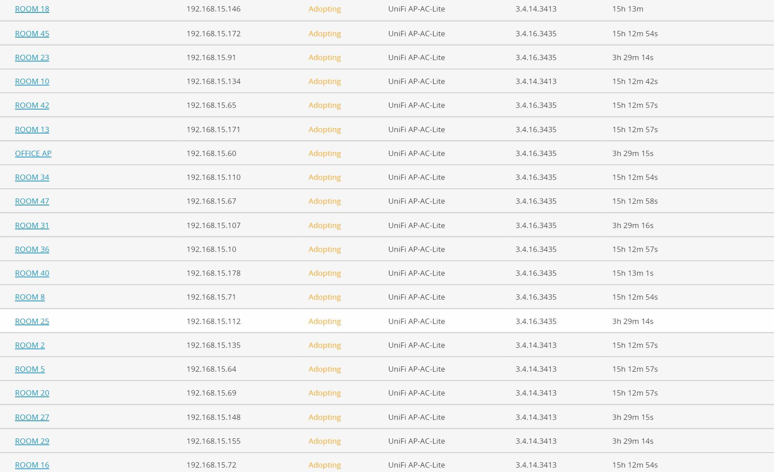
Task: Open the ROOM 16 device link
Action: click(x=32, y=465)
